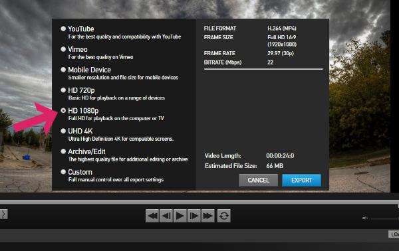The height and width of the screenshot is (251, 399).
Task: Click the fast forward icon
Action: point(207,216)
